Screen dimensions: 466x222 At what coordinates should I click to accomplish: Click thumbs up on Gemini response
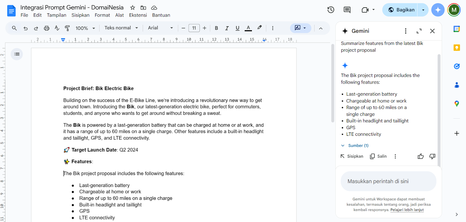click(420, 156)
